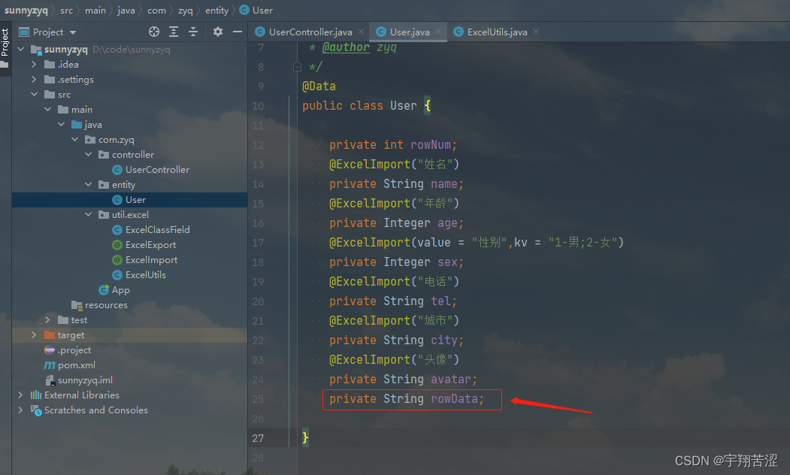790x475 pixels.
Task: Select ExcelExport annotation file
Action: point(150,245)
